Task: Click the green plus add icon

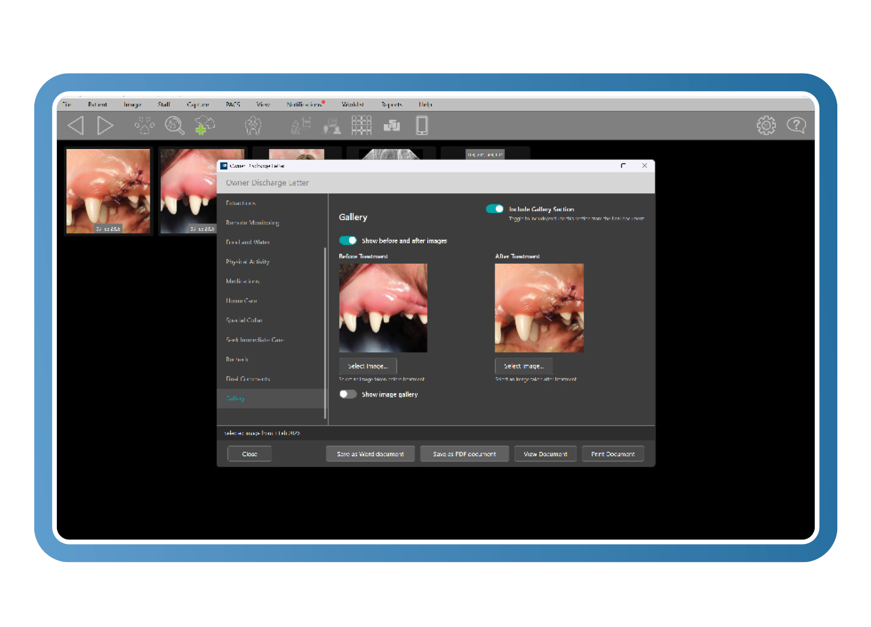Action: [x=204, y=126]
